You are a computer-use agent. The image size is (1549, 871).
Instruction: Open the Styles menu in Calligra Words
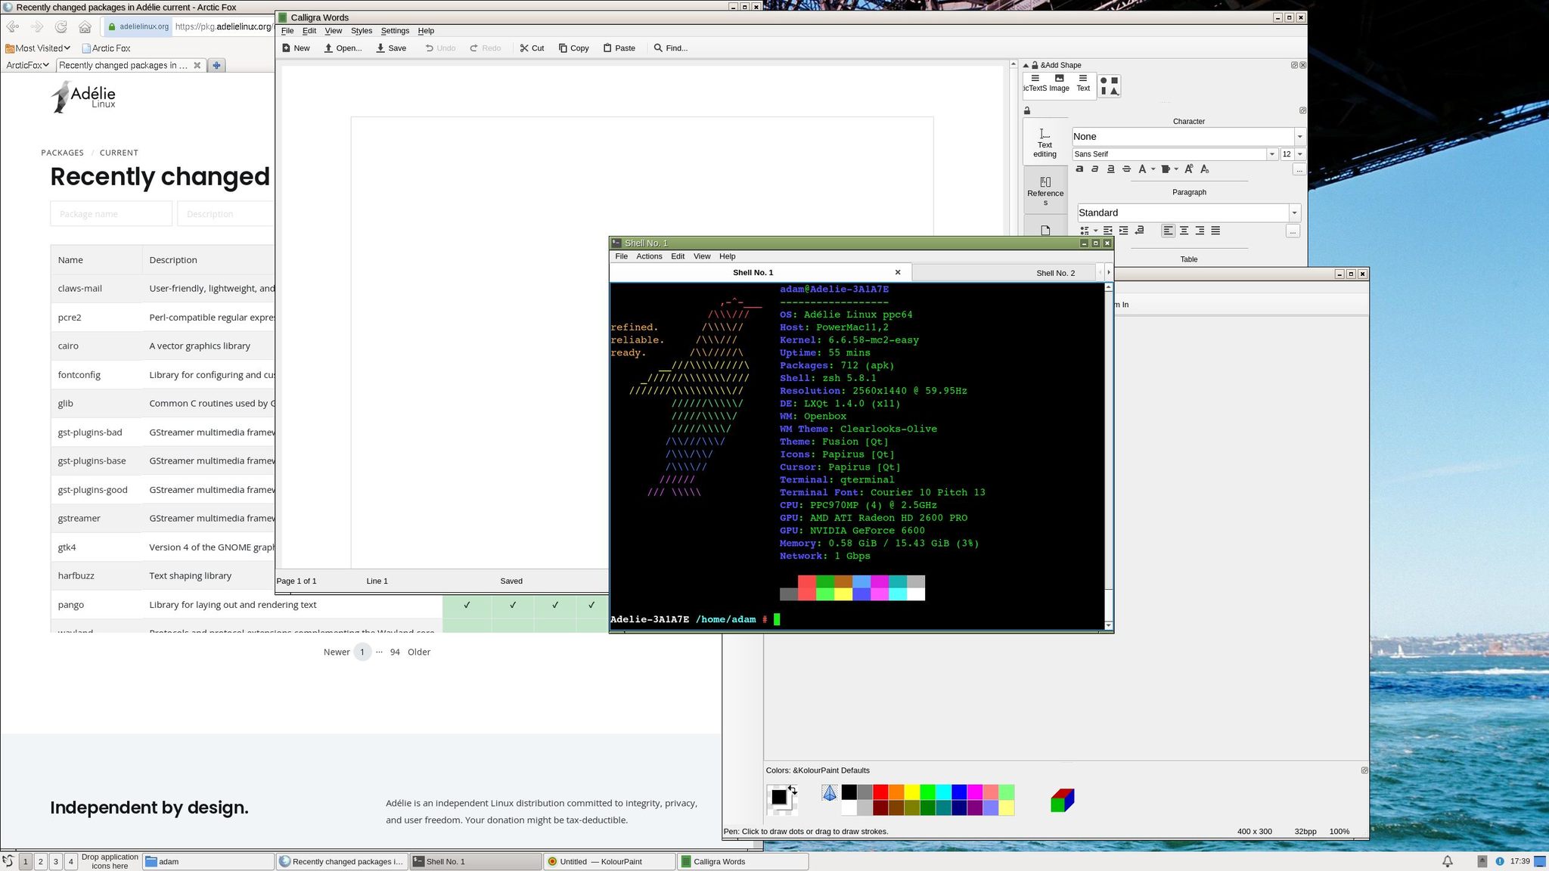[x=361, y=31]
